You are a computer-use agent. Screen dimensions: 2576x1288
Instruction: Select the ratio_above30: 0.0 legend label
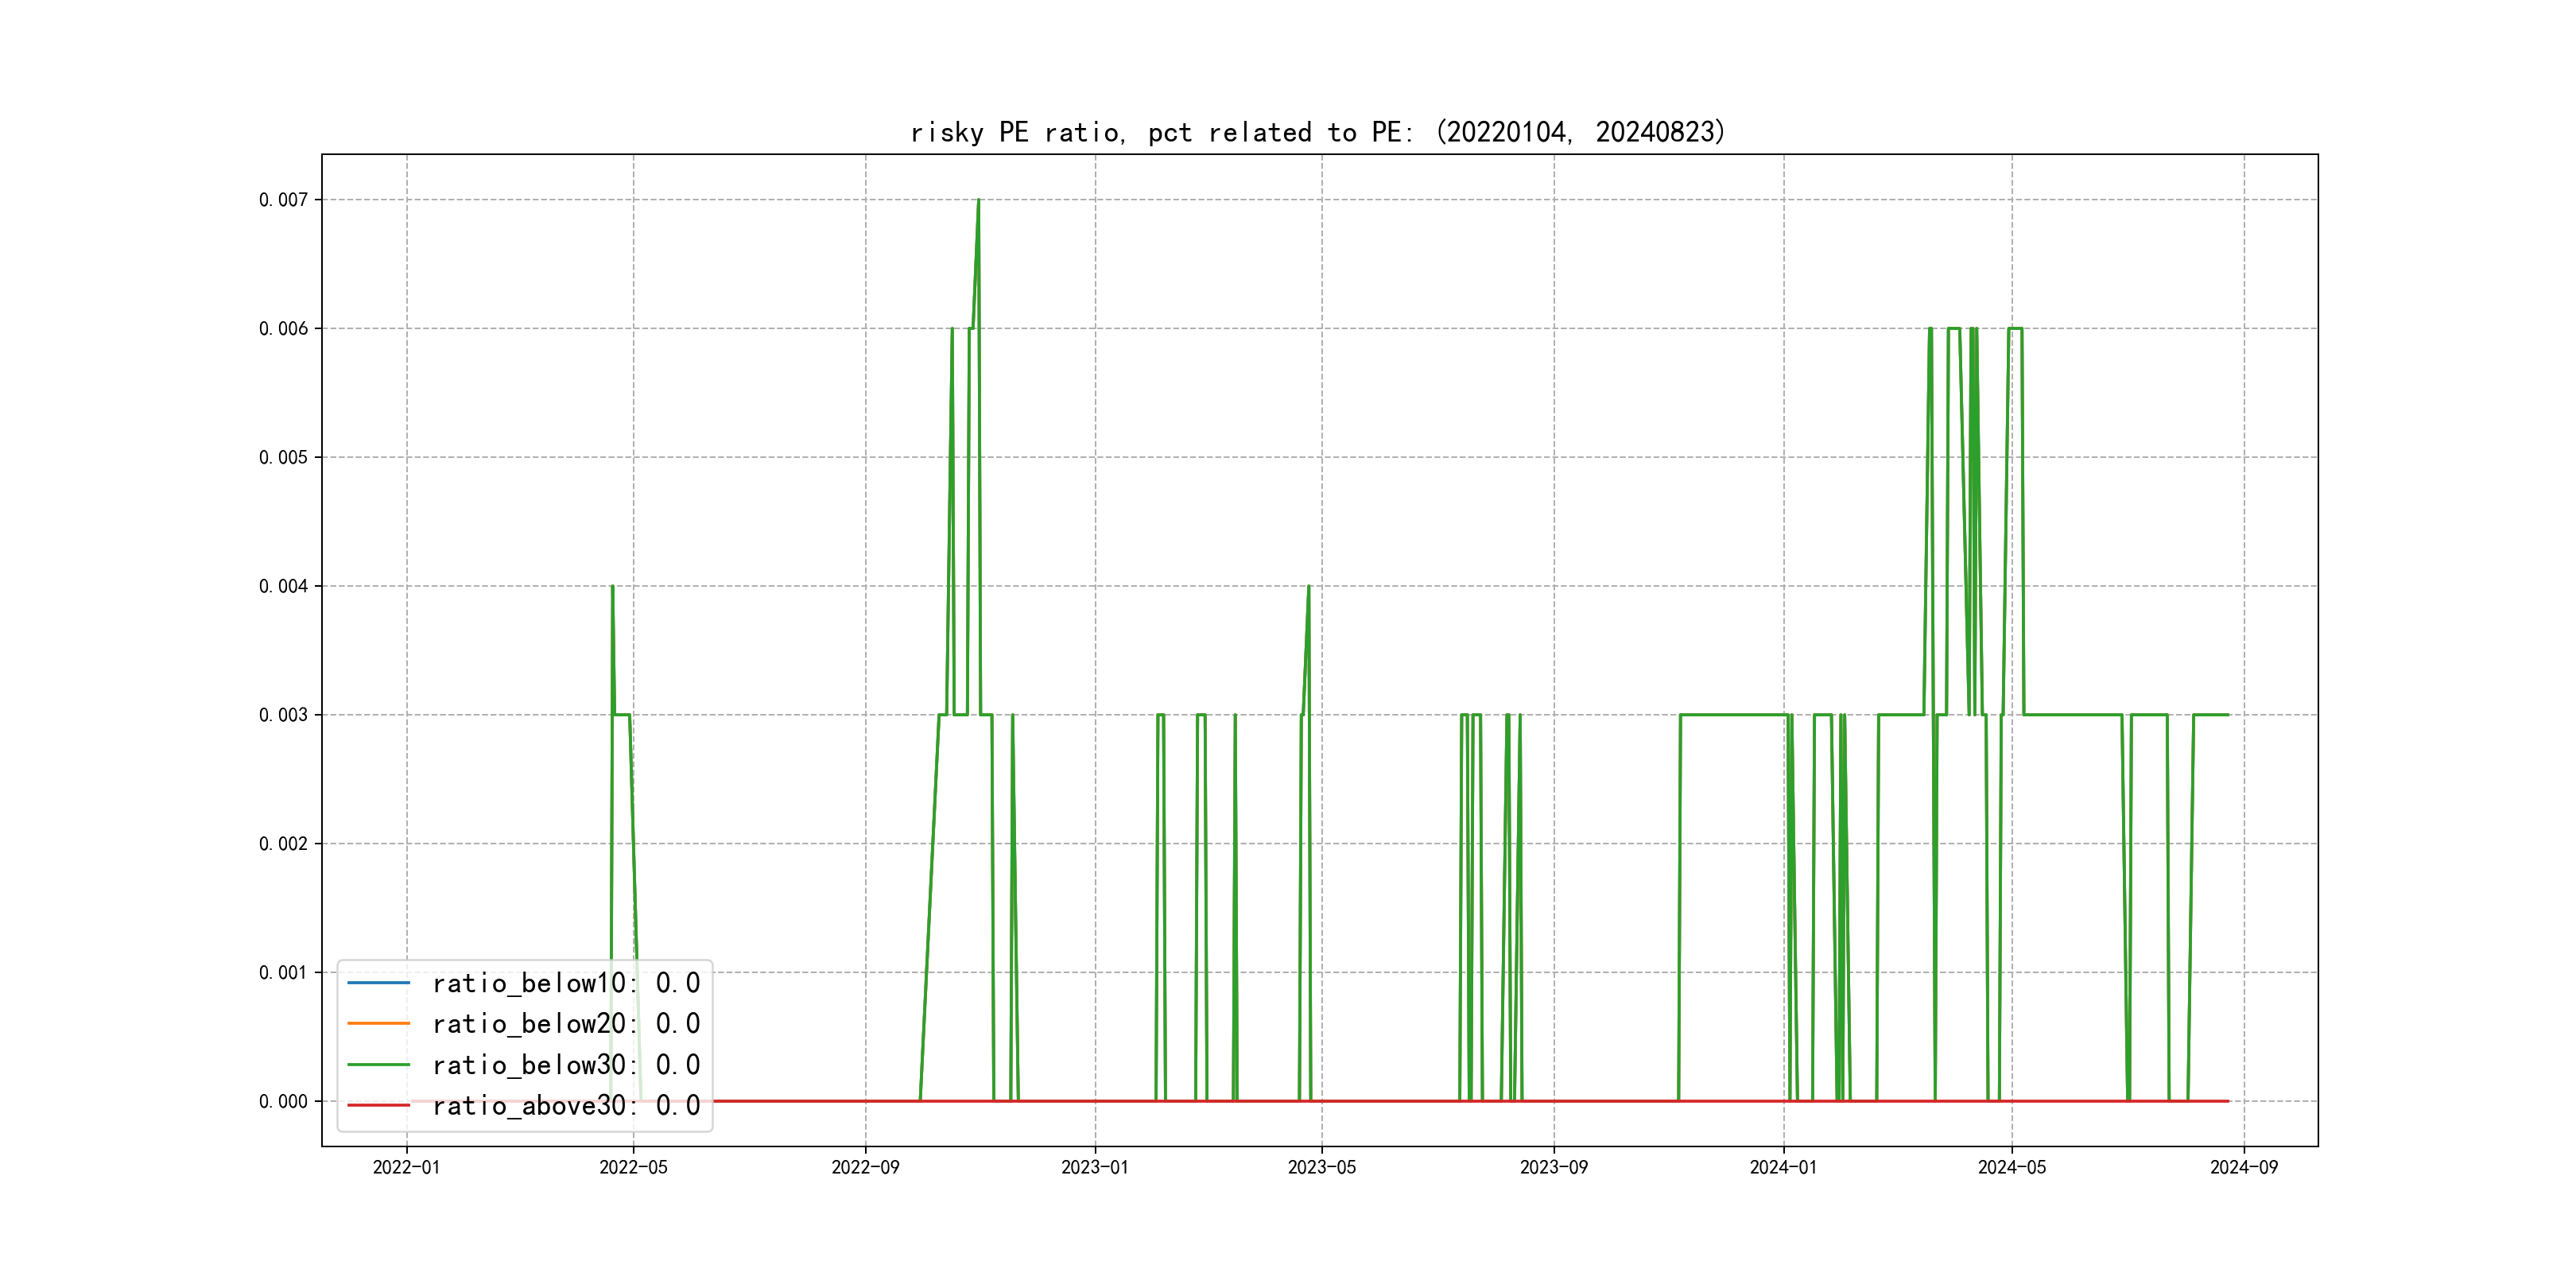(566, 1105)
